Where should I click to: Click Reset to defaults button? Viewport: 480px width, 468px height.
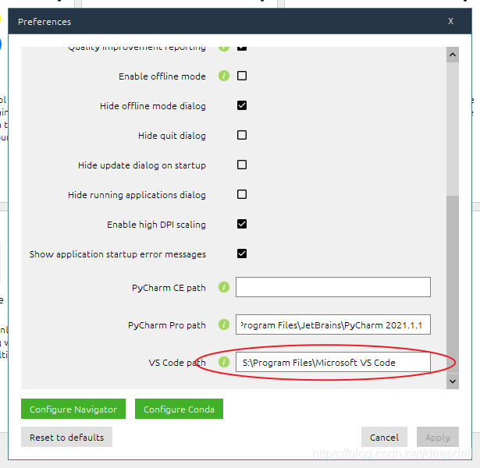(x=67, y=437)
